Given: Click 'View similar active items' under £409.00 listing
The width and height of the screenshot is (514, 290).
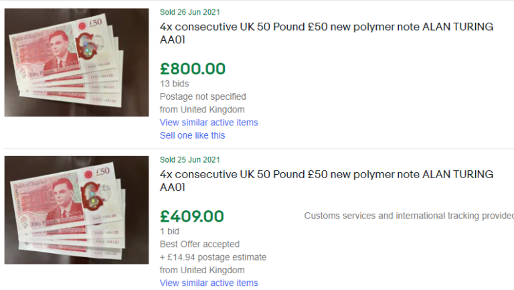Looking at the screenshot, I should pyautogui.click(x=209, y=283).
